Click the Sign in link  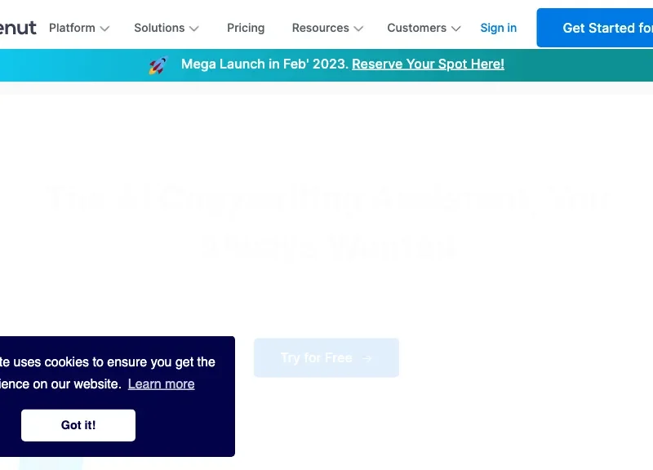498,28
